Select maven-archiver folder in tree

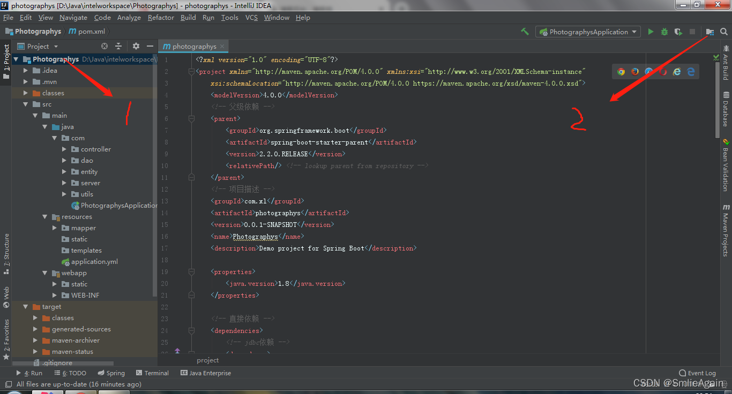[71, 340]
